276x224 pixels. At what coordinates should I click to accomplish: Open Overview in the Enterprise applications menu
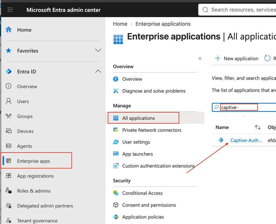pos(132,79)
